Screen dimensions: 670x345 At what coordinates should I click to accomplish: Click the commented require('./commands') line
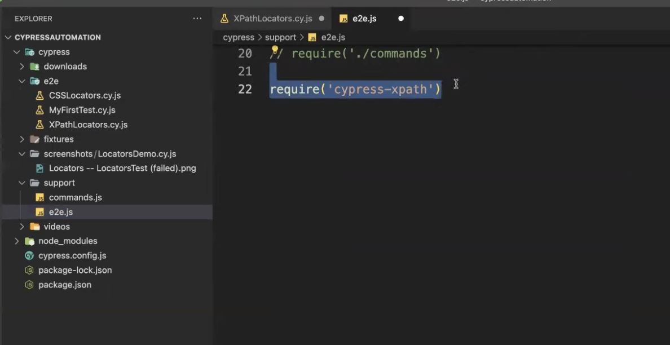pyautogui.click(x=355, y=54)
